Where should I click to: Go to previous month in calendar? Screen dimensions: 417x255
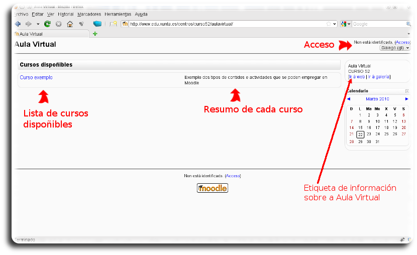pyautogui.click(x=349, y=99)
